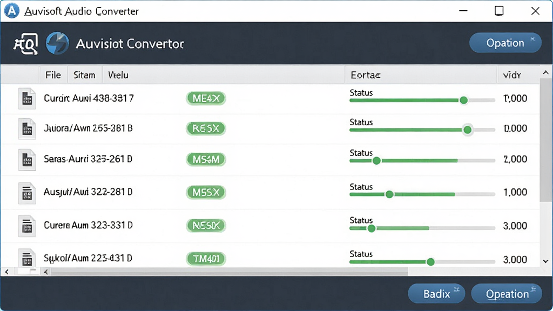Select file icon for Juuora/Awn 265-281 B

pos(27,129)
